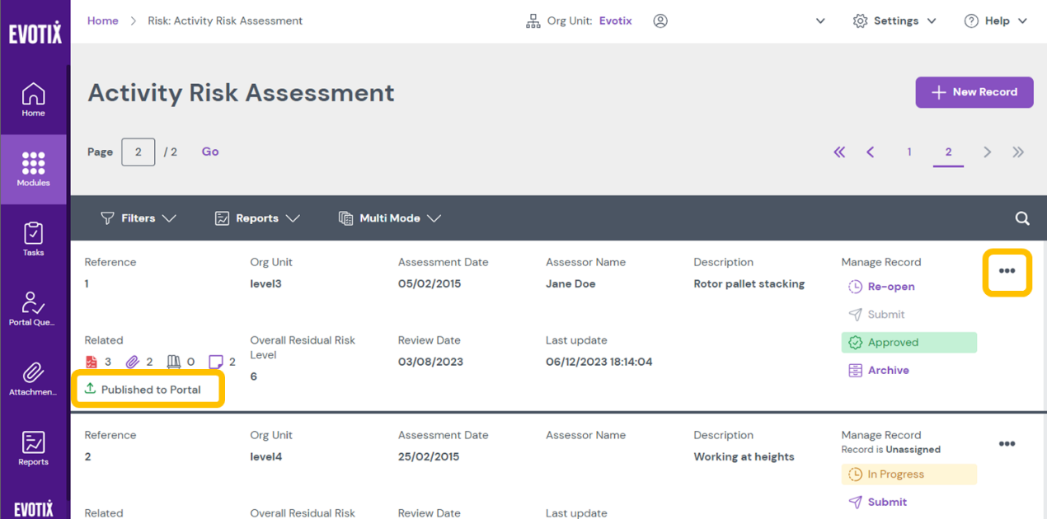Click the New Record button
This screenshot has height=519, width=1047.
coord(974,92)
